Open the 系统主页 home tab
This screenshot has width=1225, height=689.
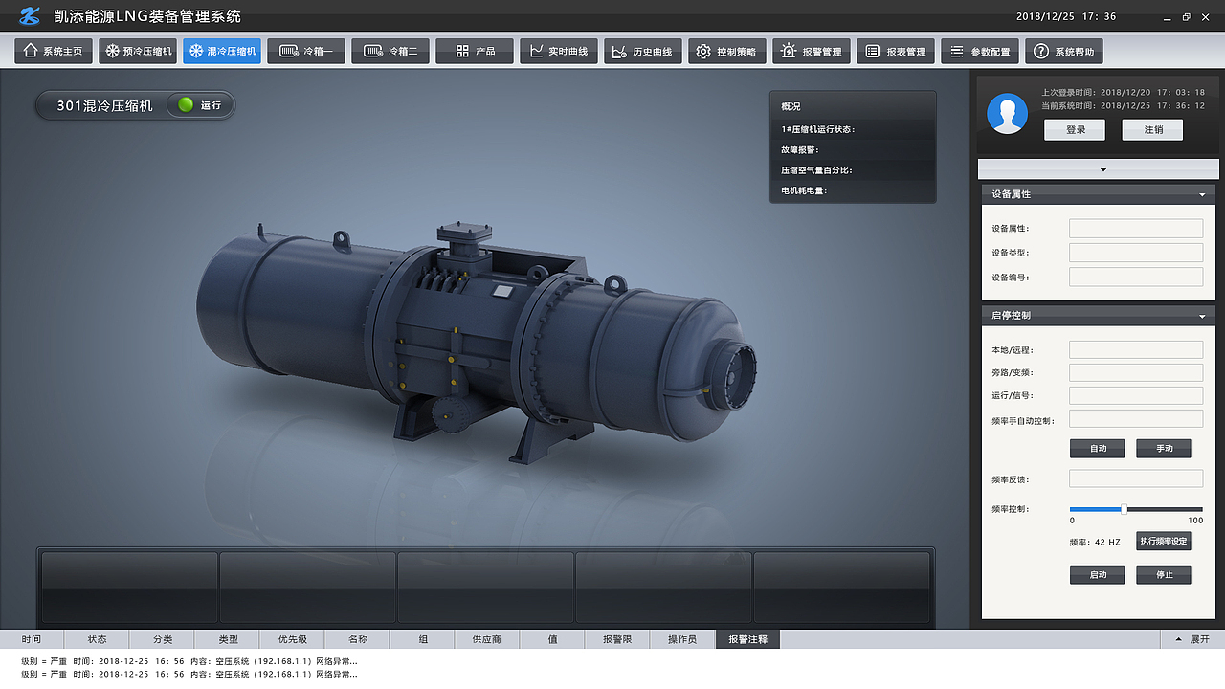55,51
